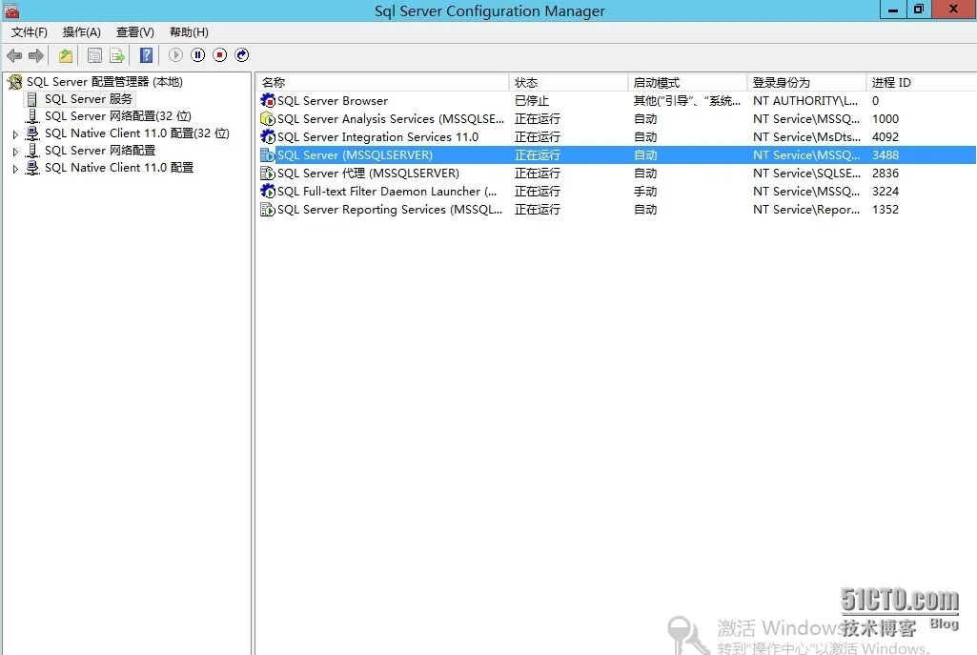Image resolution: width=977 pixels, height=655 pixels.
Task: Expand the SQL Server 网络配置 node
Action: (15, 152)
